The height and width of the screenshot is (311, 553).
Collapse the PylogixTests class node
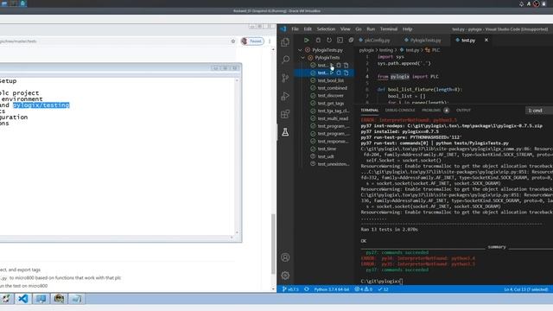pyautogui.click(x=303, y=58)
